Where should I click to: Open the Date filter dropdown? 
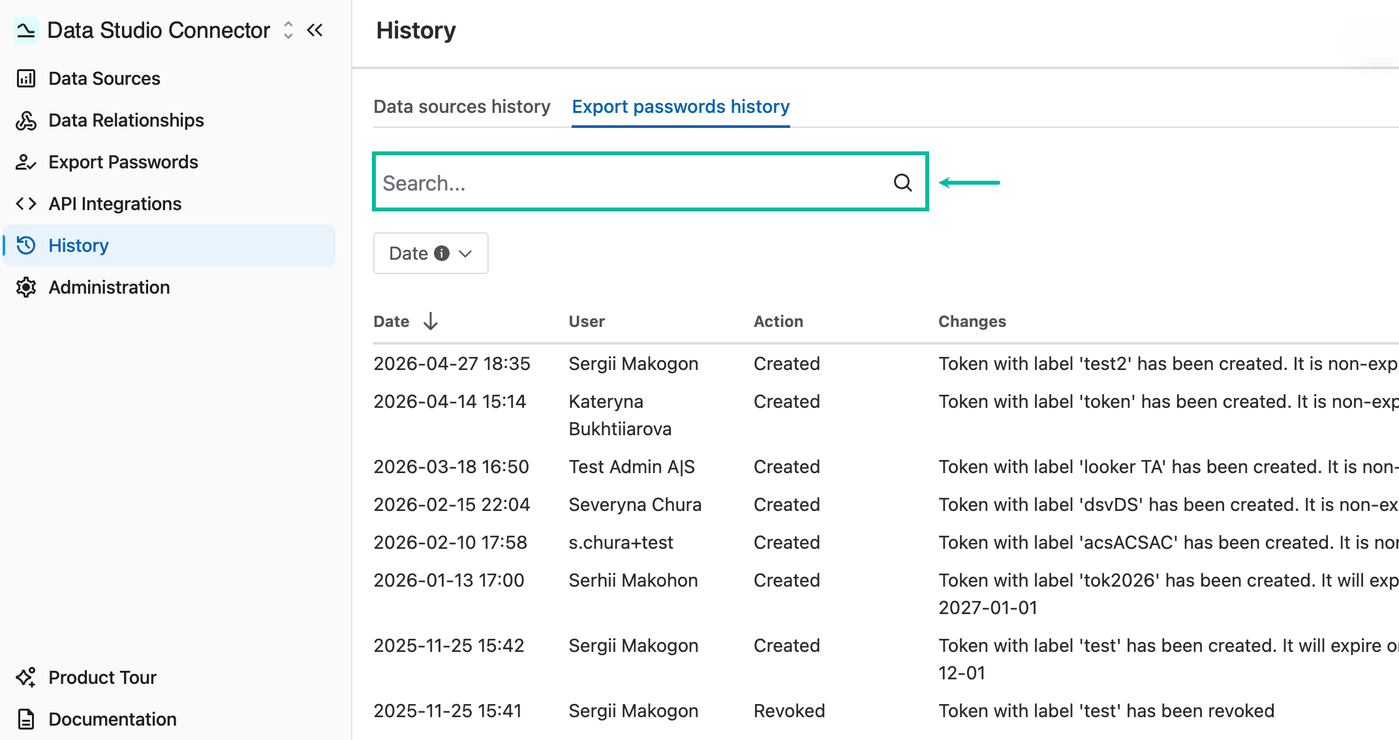[x=431, y=253]
